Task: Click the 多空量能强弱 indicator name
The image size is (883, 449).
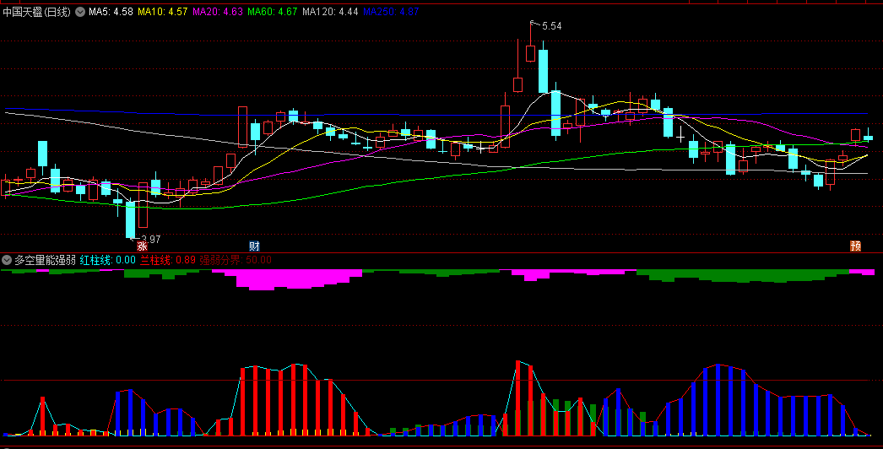Action: click(45, 260)
